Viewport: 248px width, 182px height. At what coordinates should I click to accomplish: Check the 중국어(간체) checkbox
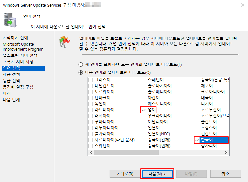tap(144, 140)
